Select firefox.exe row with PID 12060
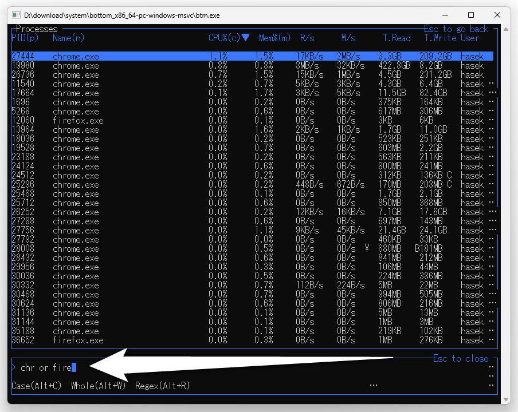Screen dimensions: 518x412 coord(252,120)
